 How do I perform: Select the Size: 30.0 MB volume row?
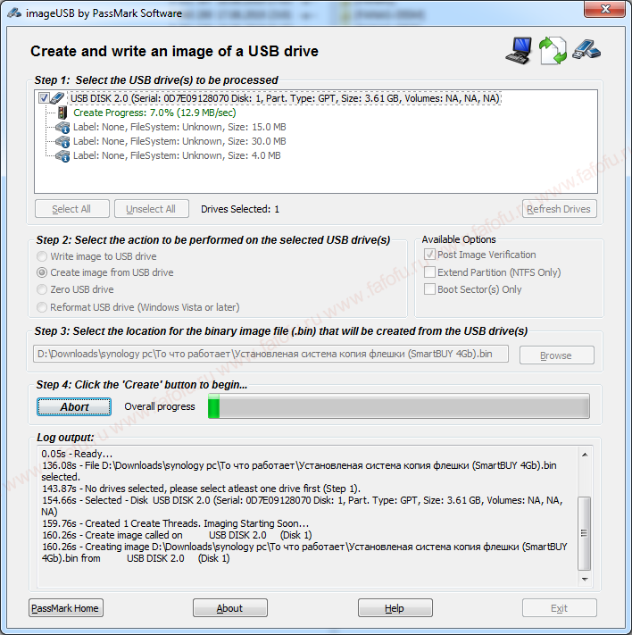click(x=179, y=141)
